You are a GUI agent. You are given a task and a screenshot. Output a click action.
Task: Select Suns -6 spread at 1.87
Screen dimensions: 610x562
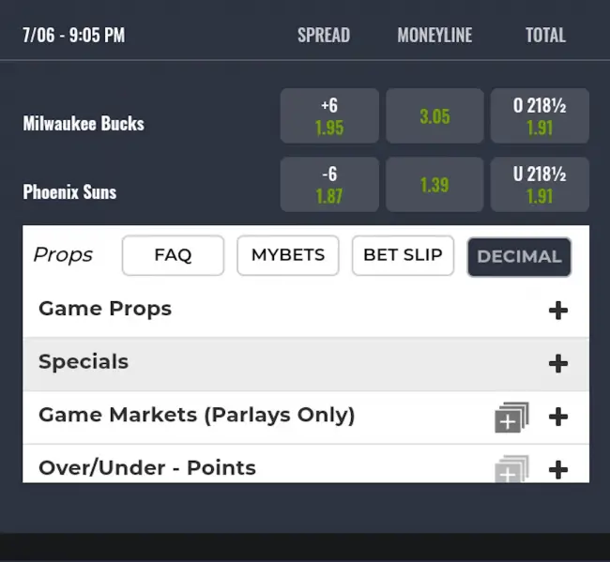329,185
